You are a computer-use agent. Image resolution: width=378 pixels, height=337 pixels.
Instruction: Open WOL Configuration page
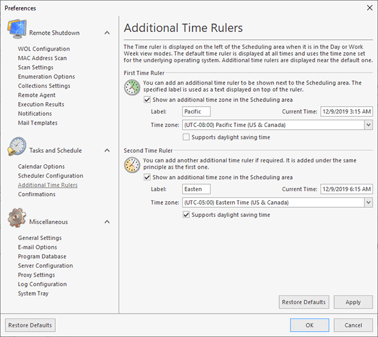[44, 49]
